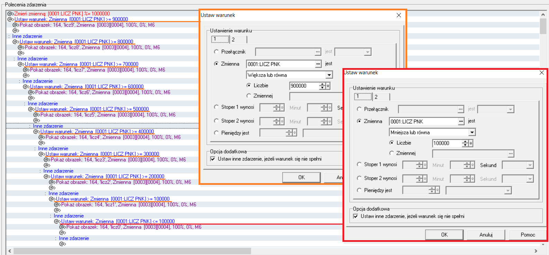Click the ellipsis button beside the variable field in the orange-bordered dialog
Viewport: 549px width, 255px height.
tap(318, 64)
